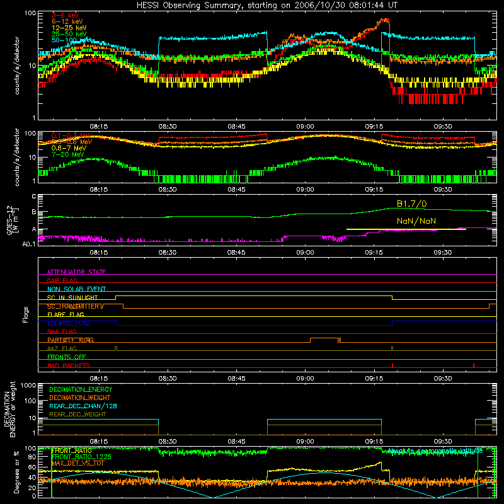Image resolution: width=504 pixels, height=504 pixels.
Task: Select the ATTENUATOR_STATE flag label
Action: (76, 272)
